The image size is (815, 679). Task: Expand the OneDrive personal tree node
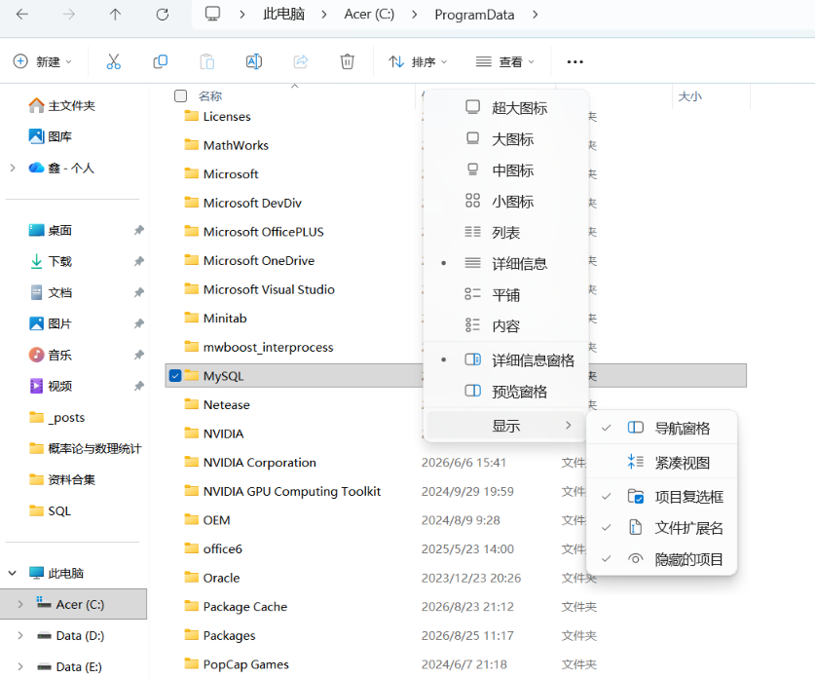(x=13, y=168)
